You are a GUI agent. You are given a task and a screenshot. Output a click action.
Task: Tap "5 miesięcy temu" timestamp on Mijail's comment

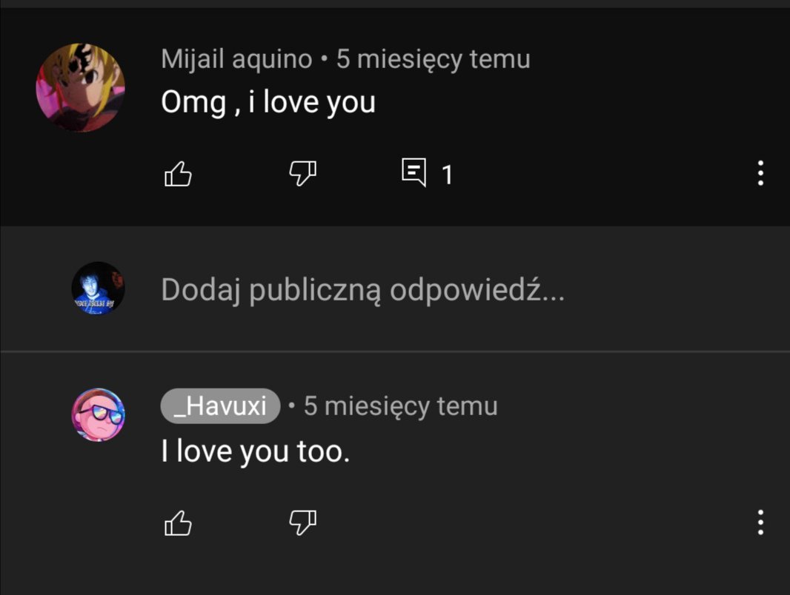point(434,59)
